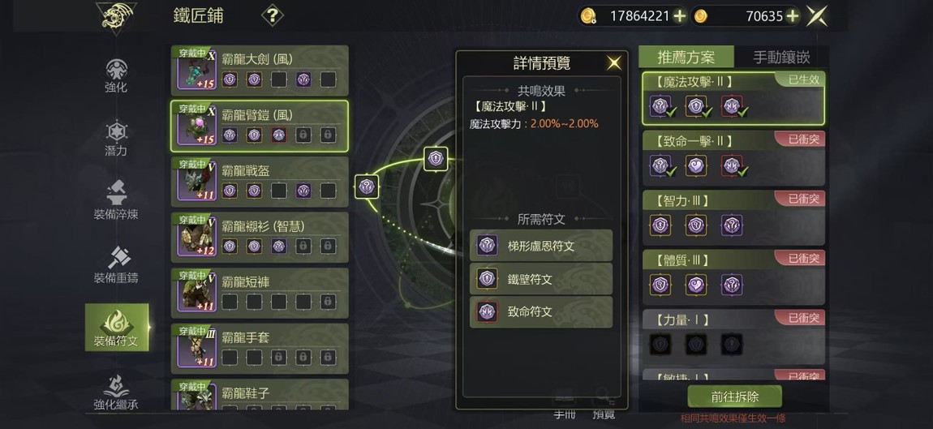Image resolution: width=933 pixels, height=429 pixels.
Task: Open the 裝備淬煉 refining sidebar icon
Action: tap(116, 200)
